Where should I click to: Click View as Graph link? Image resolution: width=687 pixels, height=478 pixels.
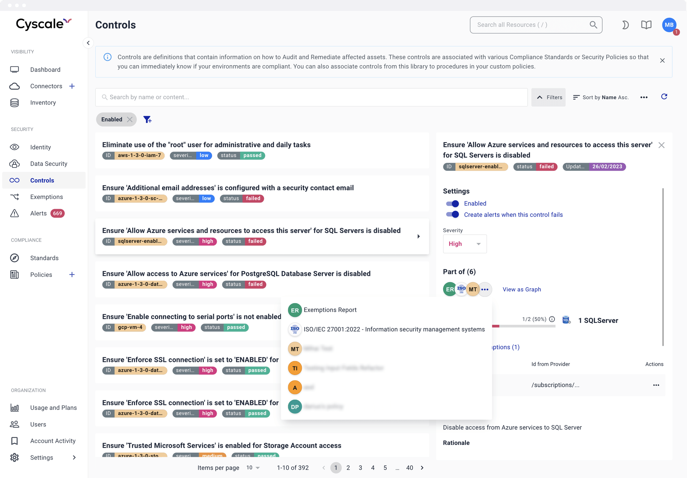click(x=521, y=289)
